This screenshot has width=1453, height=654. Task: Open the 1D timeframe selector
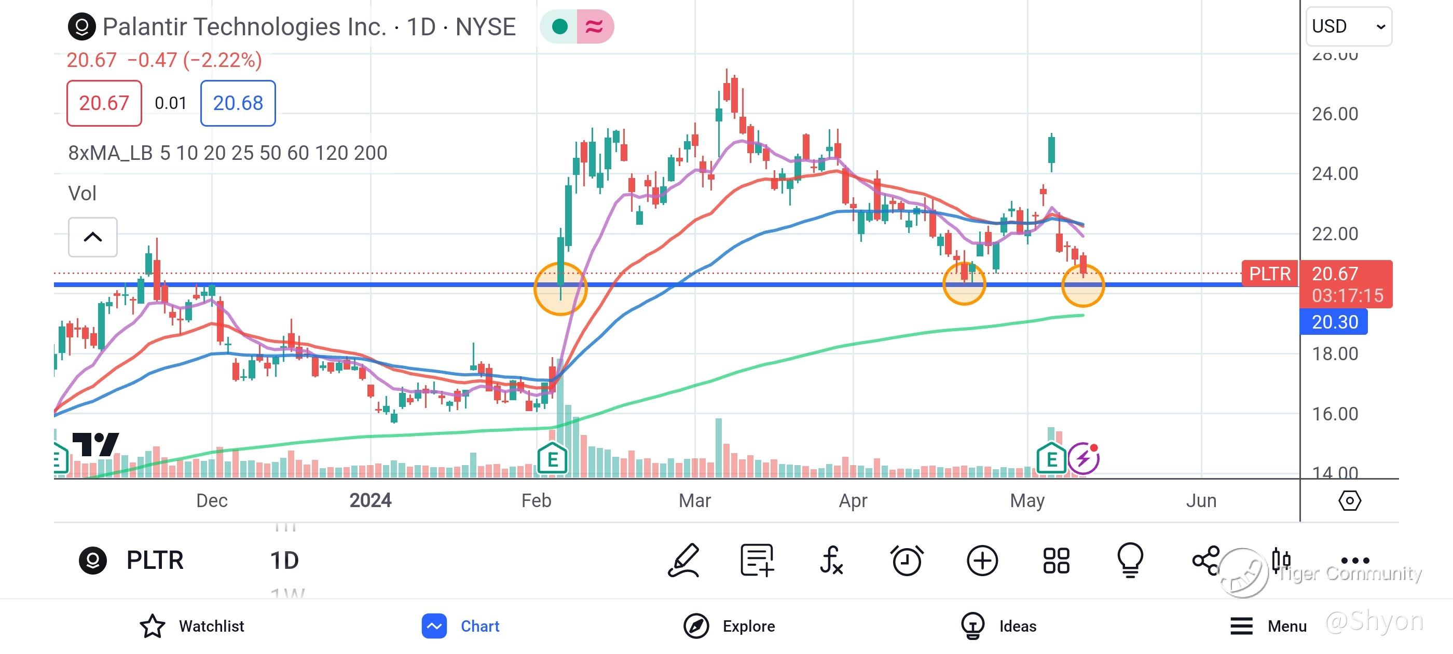pyautogui.click(x=284, y=561)
